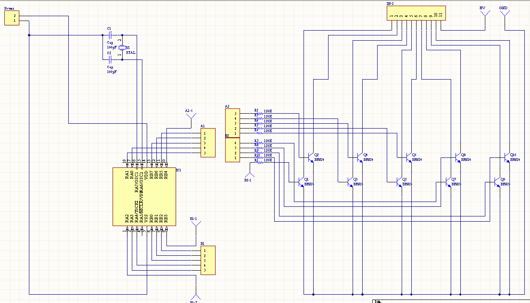
Task: Click pin 1 of IN-2 connector
Action: pyautogui.click(x=391, y=16)
